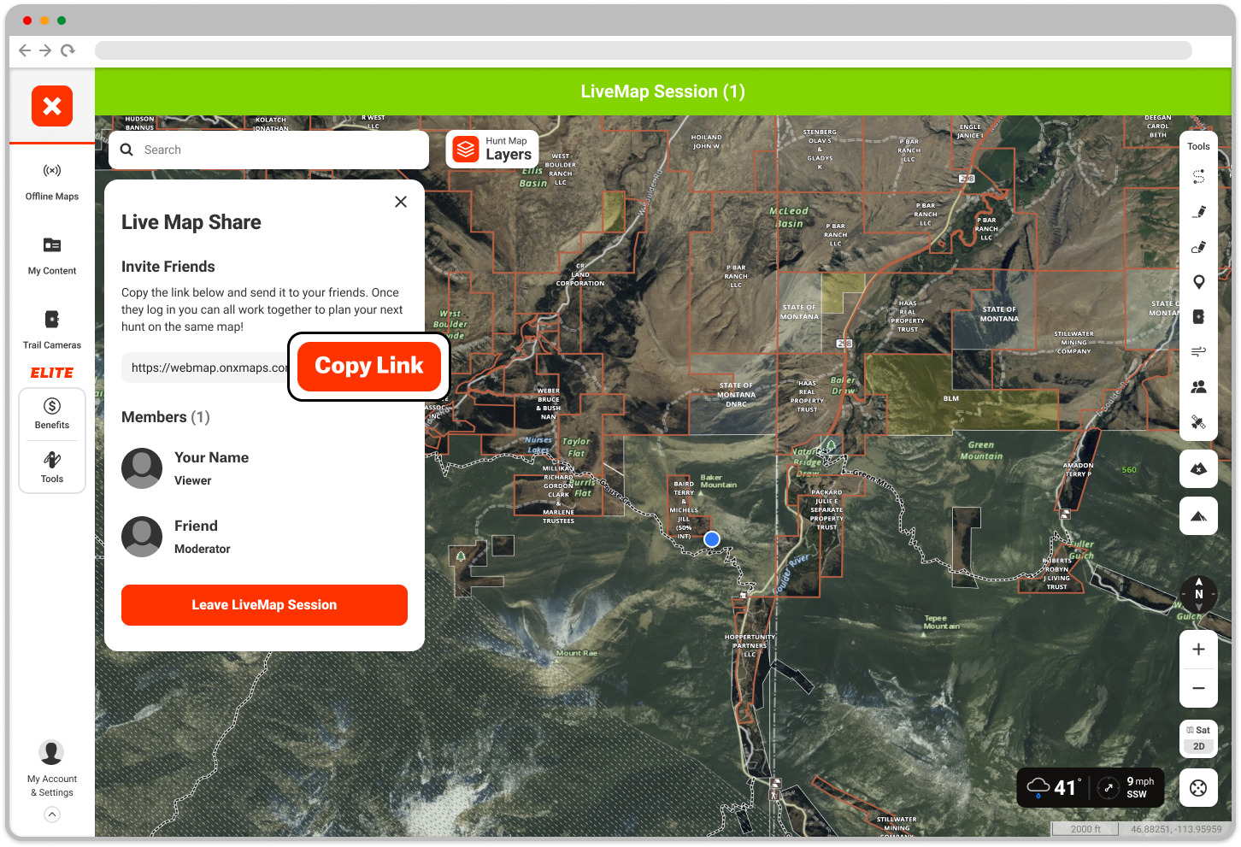Click the locate me target button
Screen dimensions: 1241x847
point(1198,788)
